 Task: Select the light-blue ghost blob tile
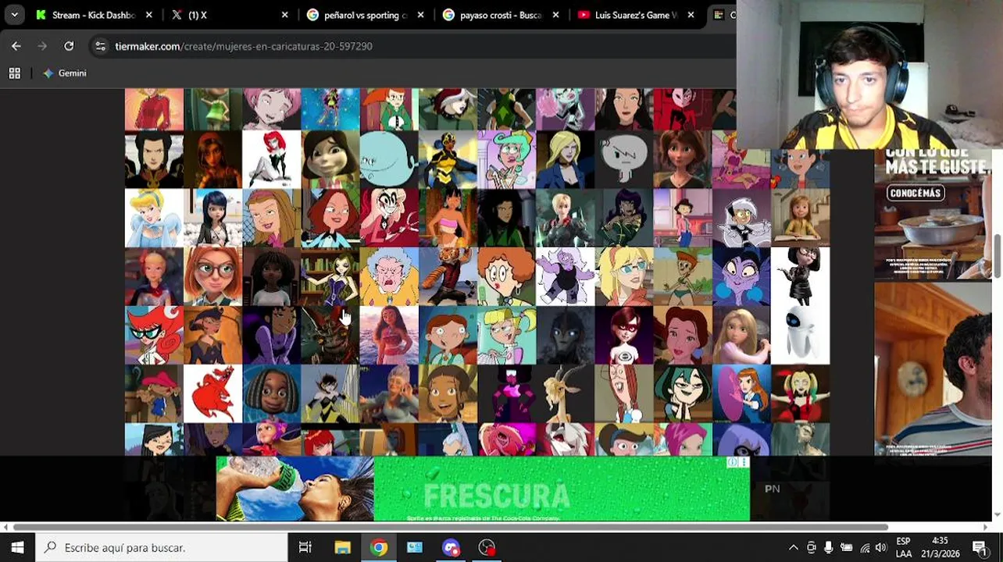[389, 159]
